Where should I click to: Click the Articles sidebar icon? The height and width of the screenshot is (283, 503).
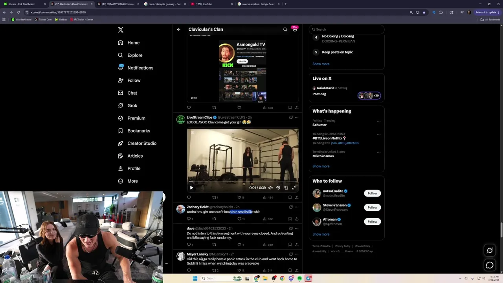click(x=120, y=156)
